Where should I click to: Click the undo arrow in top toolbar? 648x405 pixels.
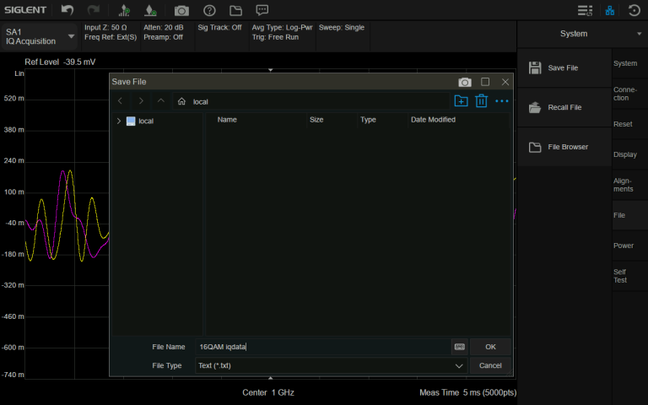[x=67, y=10]
